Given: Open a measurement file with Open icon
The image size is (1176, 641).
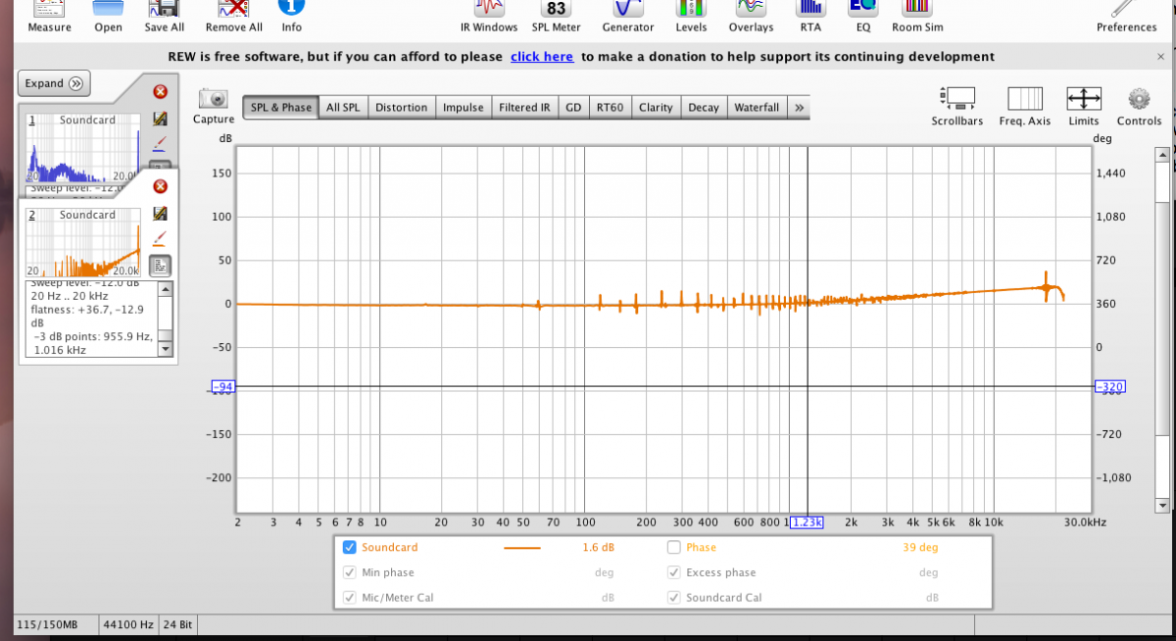Looking at the screenshot, I should 108,9.
